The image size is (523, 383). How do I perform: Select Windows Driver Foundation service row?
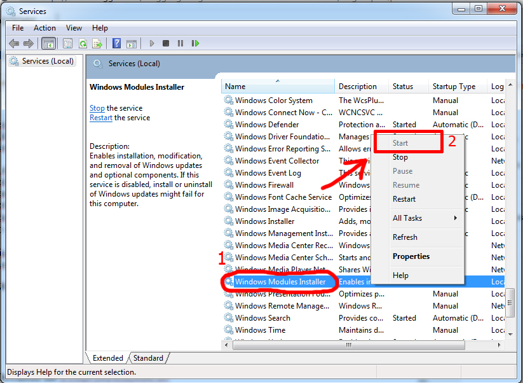(364, 136)
